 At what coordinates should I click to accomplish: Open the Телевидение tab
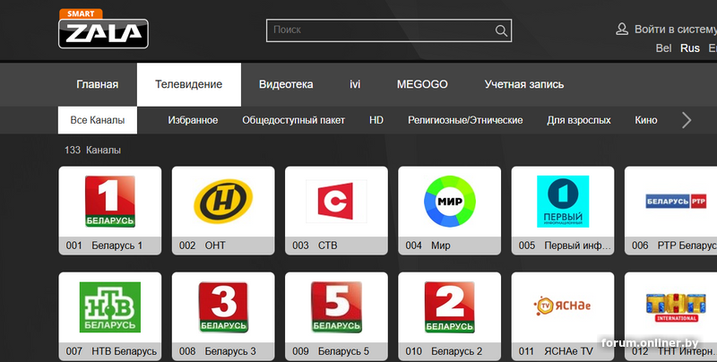click(189, 84)
